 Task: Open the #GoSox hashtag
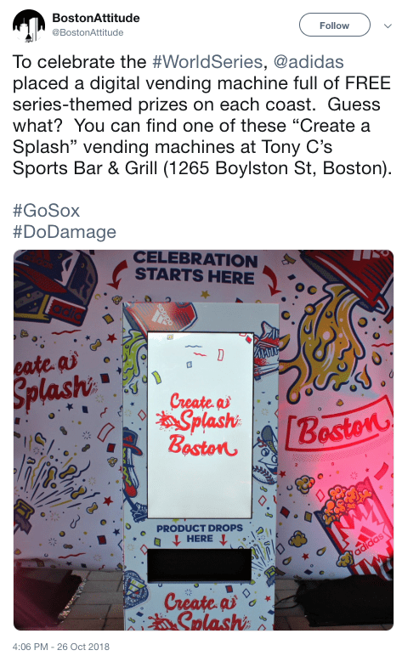click(x=46, y=211)
